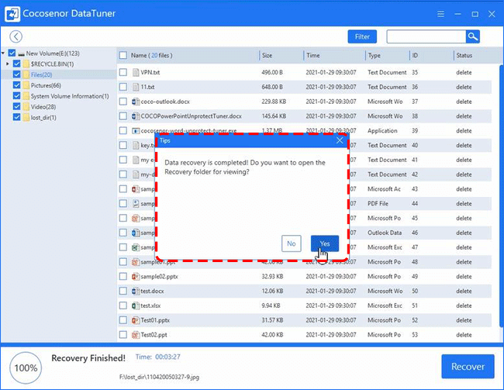This screenshot has height=390, width=504.
Task: Expand the $RECYCLE.BIN tree node
Action: [8, 64]
